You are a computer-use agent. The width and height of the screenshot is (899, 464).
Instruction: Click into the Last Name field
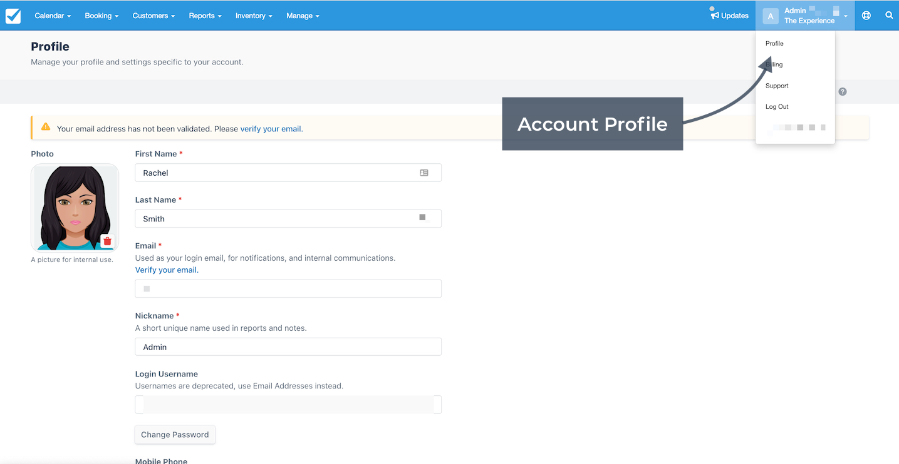(288, 218)
